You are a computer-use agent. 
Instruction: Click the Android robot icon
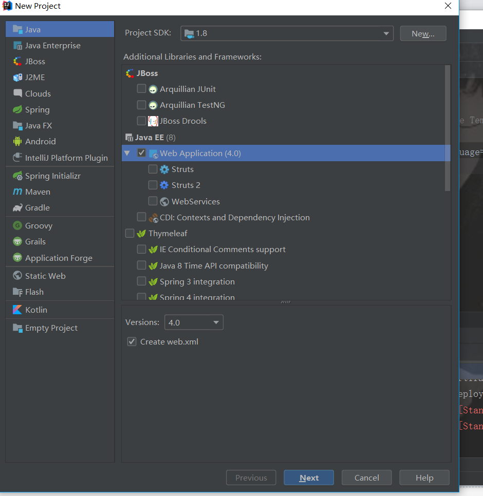(x=17, y=141)
